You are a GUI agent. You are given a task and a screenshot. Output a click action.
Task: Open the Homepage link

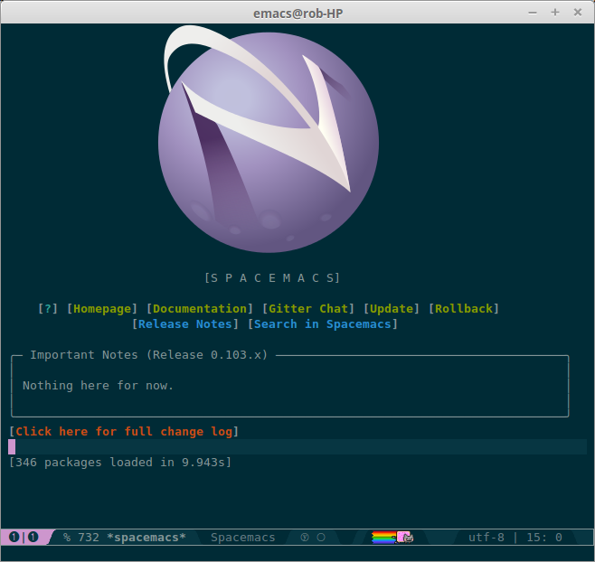click(102, 308)
